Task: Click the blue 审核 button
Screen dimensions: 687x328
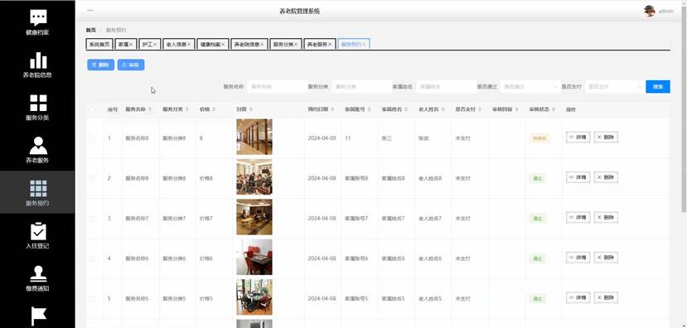Action: [131, 65]
